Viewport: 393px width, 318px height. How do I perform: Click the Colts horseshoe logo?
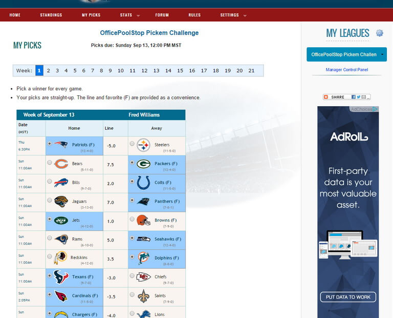pyautogui.click(x=143, y=183)
